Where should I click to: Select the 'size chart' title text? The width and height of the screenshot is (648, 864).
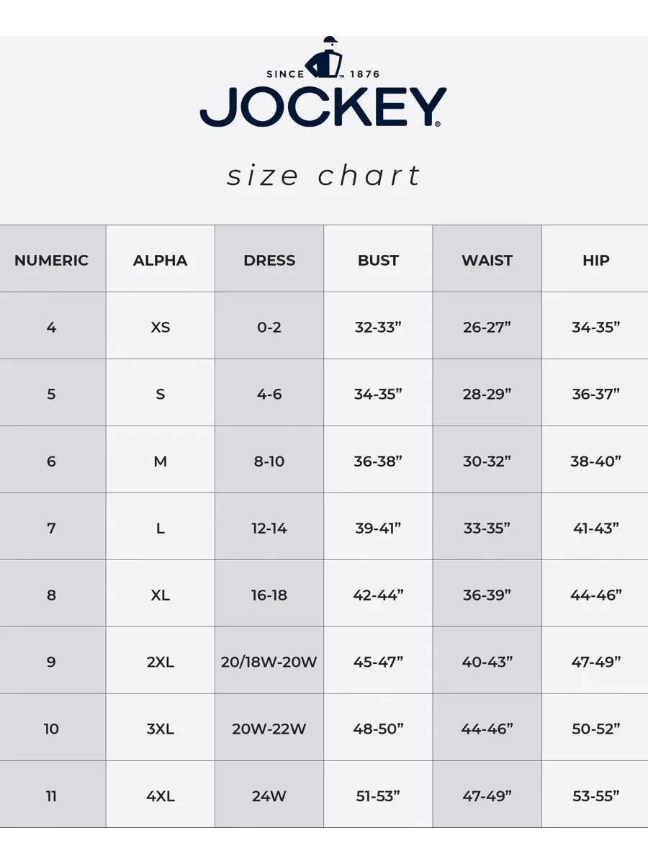pyautogui.click(x=324, y=176)
